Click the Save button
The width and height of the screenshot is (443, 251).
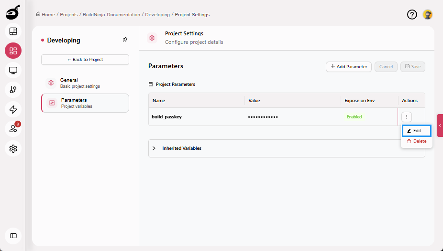pyautogui.click(x=413, y=67)
